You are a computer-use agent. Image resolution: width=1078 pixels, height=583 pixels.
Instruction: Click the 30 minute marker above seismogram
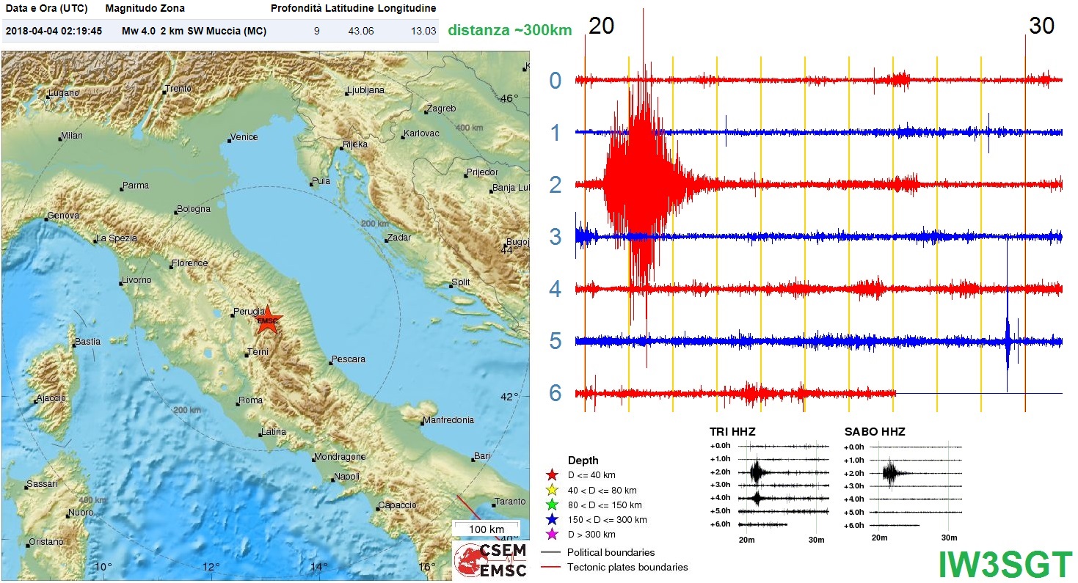(x=1041, y=26)
